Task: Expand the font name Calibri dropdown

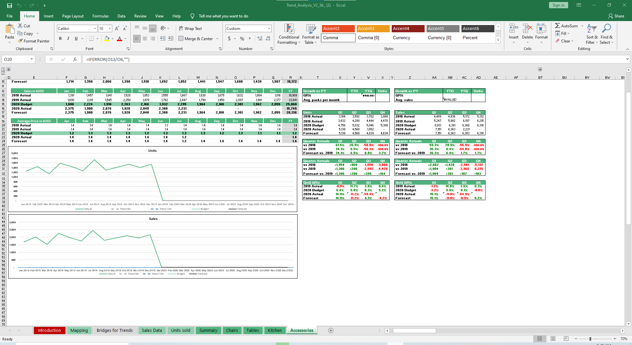Action: [95, 29]
